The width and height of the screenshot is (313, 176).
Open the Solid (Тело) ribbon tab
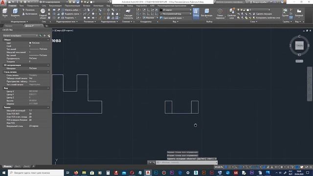[22, 6]
